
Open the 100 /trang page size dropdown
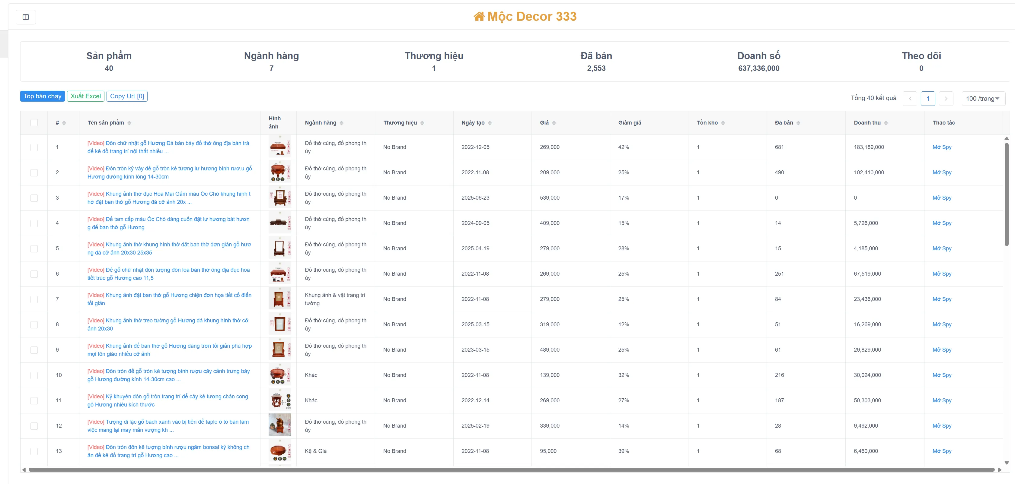point(983,98)
